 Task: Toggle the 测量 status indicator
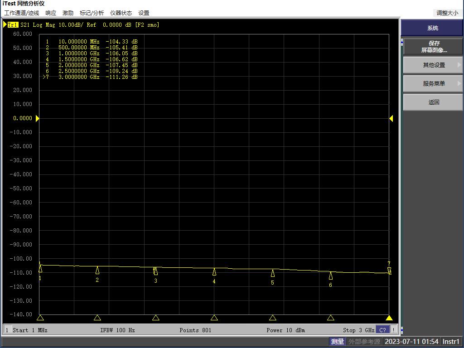[337, 342]
